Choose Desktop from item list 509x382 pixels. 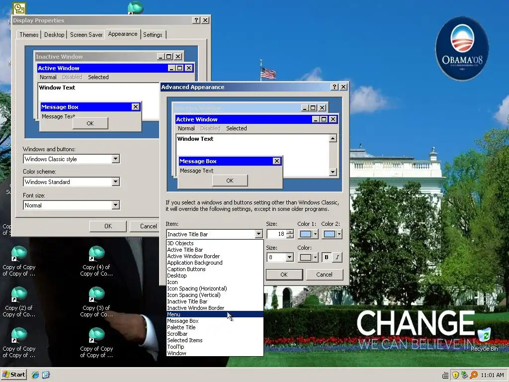click(215, 276)
